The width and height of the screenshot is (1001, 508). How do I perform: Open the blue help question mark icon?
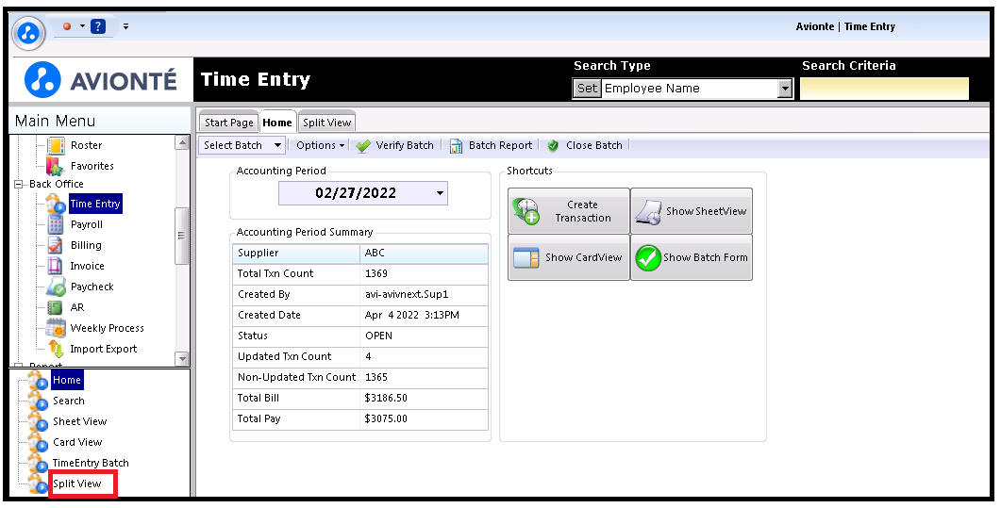(98, 26)
